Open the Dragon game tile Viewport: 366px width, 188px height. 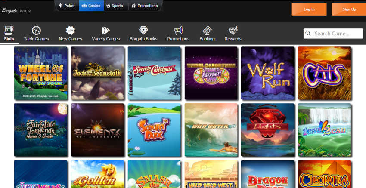point(268,174)
